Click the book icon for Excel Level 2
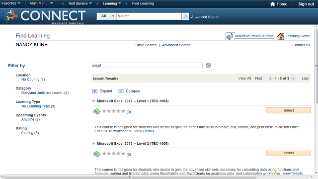 (x=97, y=154)
